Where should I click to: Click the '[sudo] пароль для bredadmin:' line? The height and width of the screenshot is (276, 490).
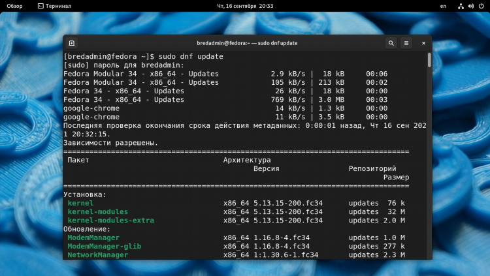pyautogui.click(x=123, y=65)
